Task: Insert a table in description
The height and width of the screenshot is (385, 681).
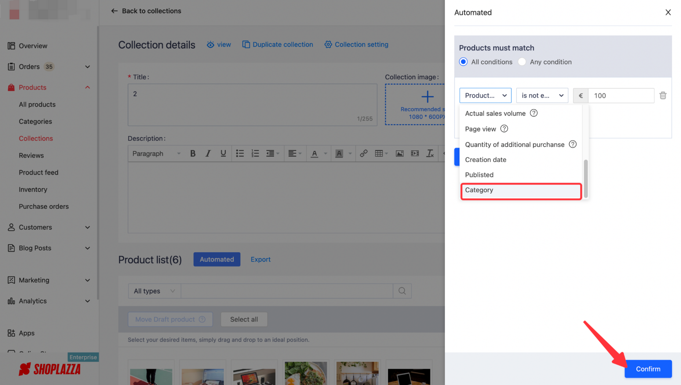Action: [x=381, y=153]
